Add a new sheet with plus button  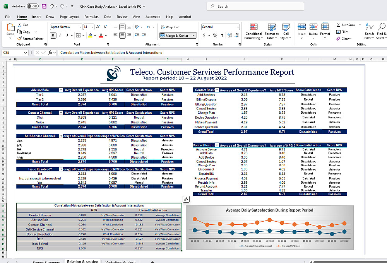[152, 261]
